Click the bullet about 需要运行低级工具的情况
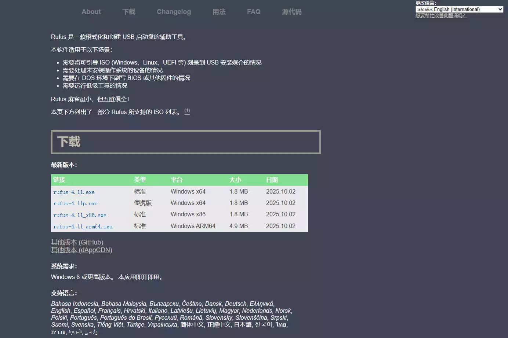The height and width of the screenshot is (338, 508). pos(95,86)
